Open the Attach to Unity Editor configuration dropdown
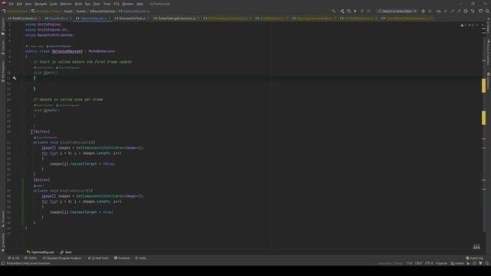The width and height of the screenshot is (491, 276). 397,11
